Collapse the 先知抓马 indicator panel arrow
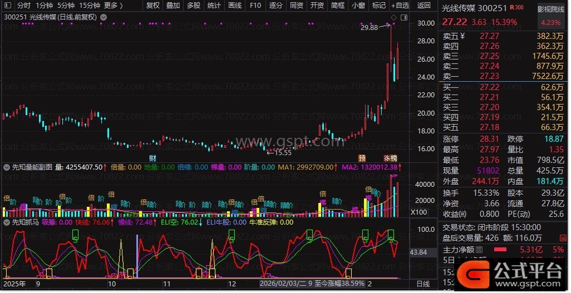Image resolution: width=571 pixels, height=293 pixels. [x=7, y=222]
